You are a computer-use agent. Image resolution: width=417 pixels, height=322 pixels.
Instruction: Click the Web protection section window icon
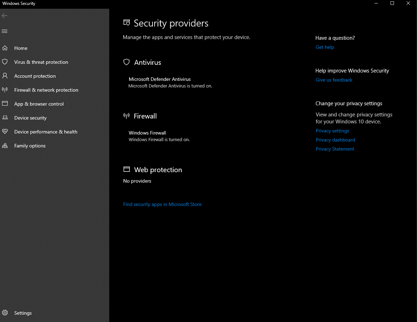(x=127, y=169)
